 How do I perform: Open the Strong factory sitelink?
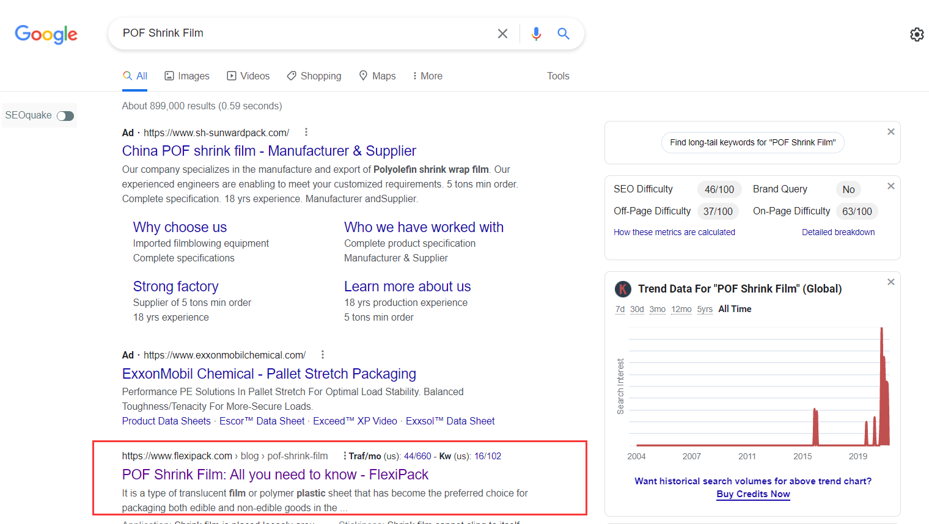175,286
